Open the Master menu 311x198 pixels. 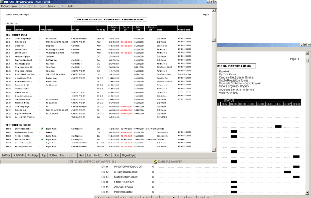(x=52, y=7)
